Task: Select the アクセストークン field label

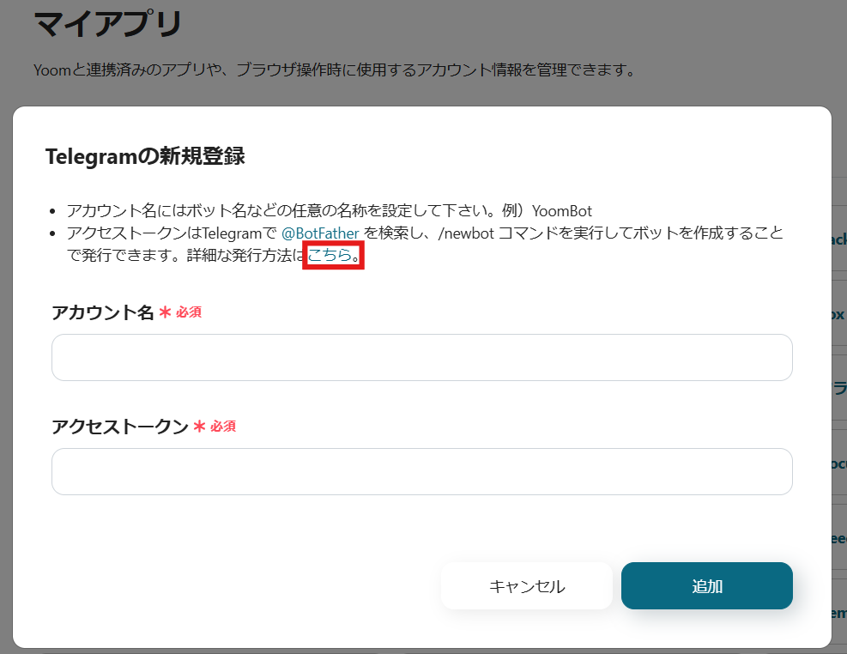Action: click(120, 427)
